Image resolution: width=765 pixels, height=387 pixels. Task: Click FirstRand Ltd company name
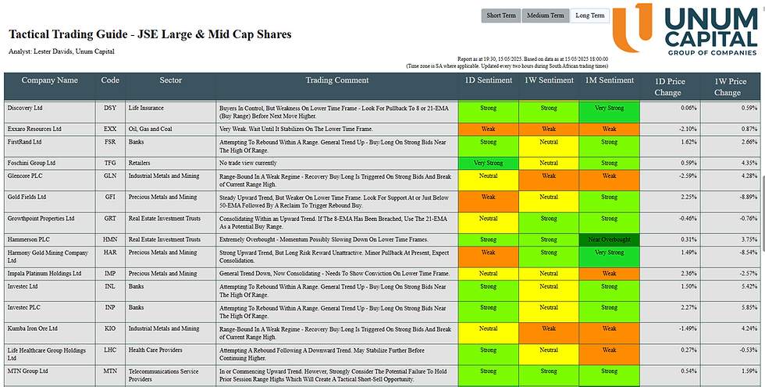[24, 142]
